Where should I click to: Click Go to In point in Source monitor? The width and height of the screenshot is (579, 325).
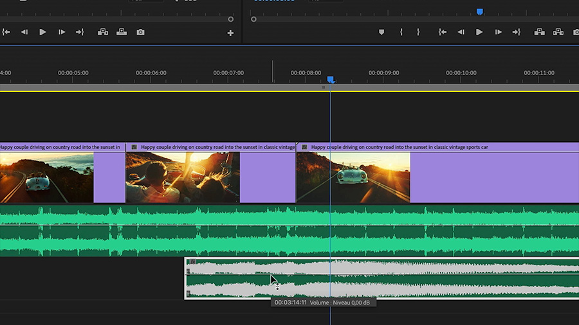[6, 32]
